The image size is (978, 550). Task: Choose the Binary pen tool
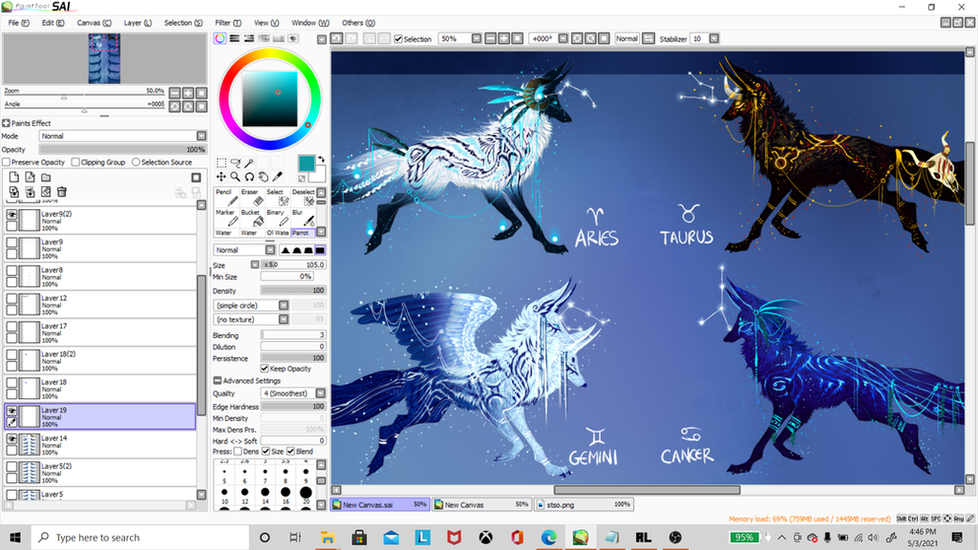pyautogui.click(x=277, y=218)
